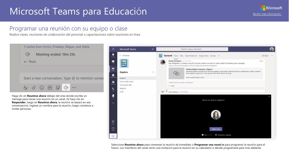Viewport: 289px width, 162px height.
Task: Select the General channel
Action: (x=137, y=78)
